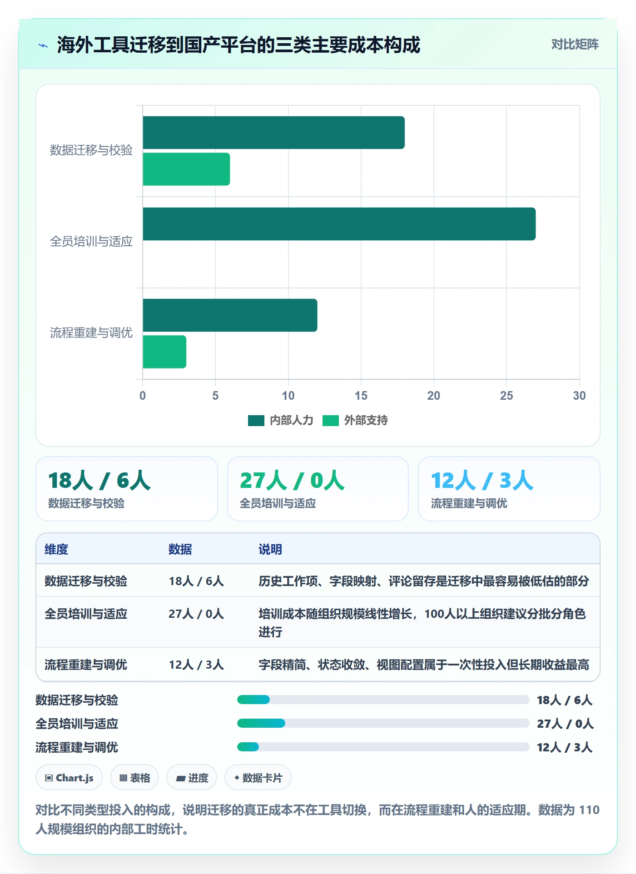Click the lightning icon beside the title
This screenshot has width=636, height=874.
[43, 45]
